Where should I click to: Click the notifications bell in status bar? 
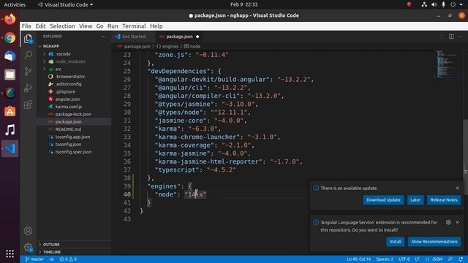[x=461, y=259]
